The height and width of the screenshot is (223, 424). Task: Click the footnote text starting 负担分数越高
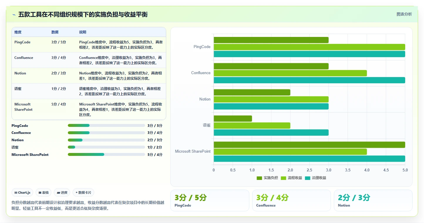coord(88,205)
